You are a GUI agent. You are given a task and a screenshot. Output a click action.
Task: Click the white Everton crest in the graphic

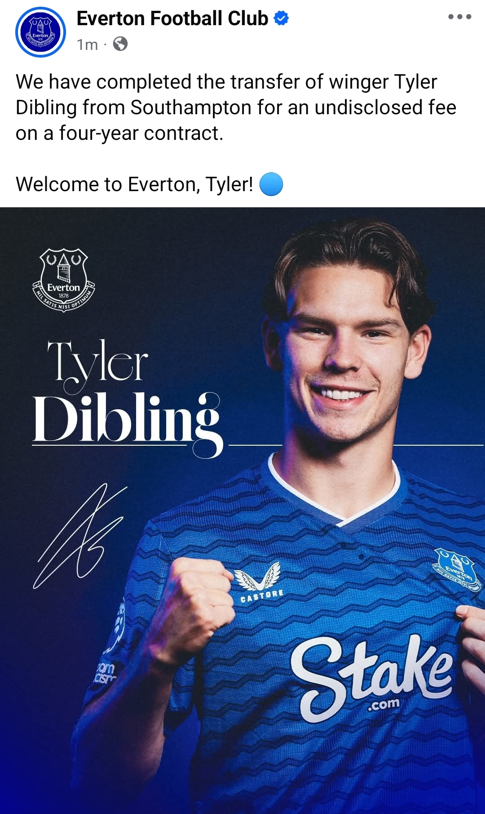64,280
